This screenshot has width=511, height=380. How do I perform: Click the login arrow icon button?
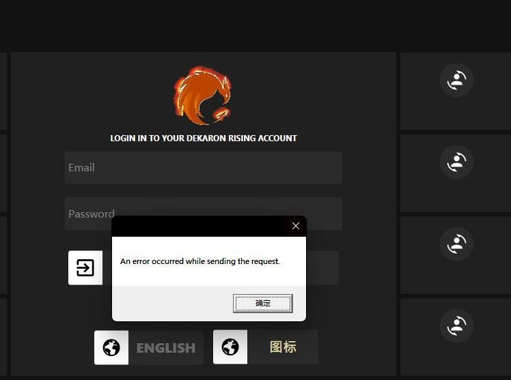85,267
